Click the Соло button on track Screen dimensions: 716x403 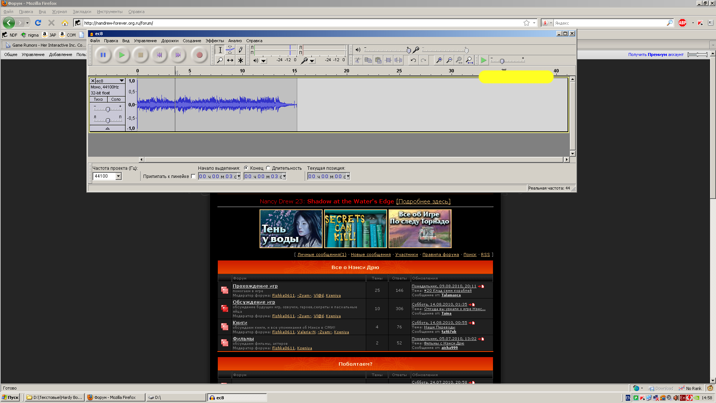116,99
